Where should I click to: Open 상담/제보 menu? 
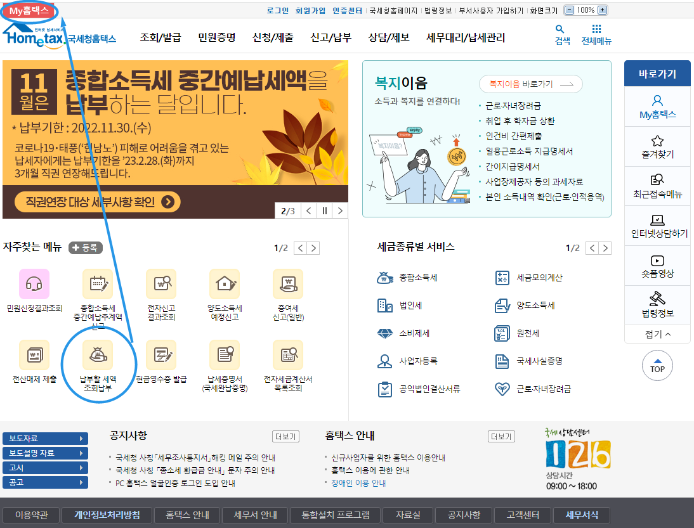389,37
